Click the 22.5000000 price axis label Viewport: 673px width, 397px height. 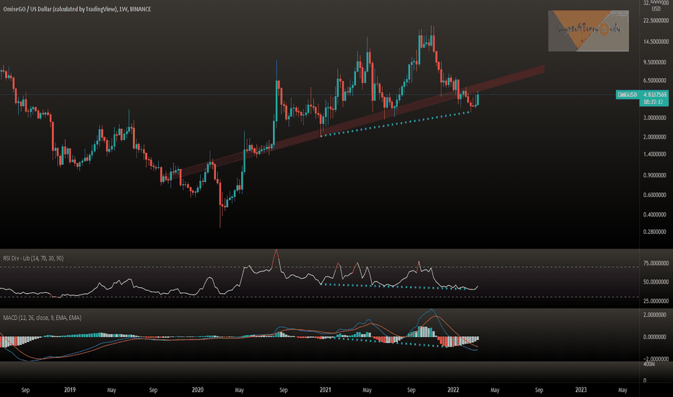(656, 21)
